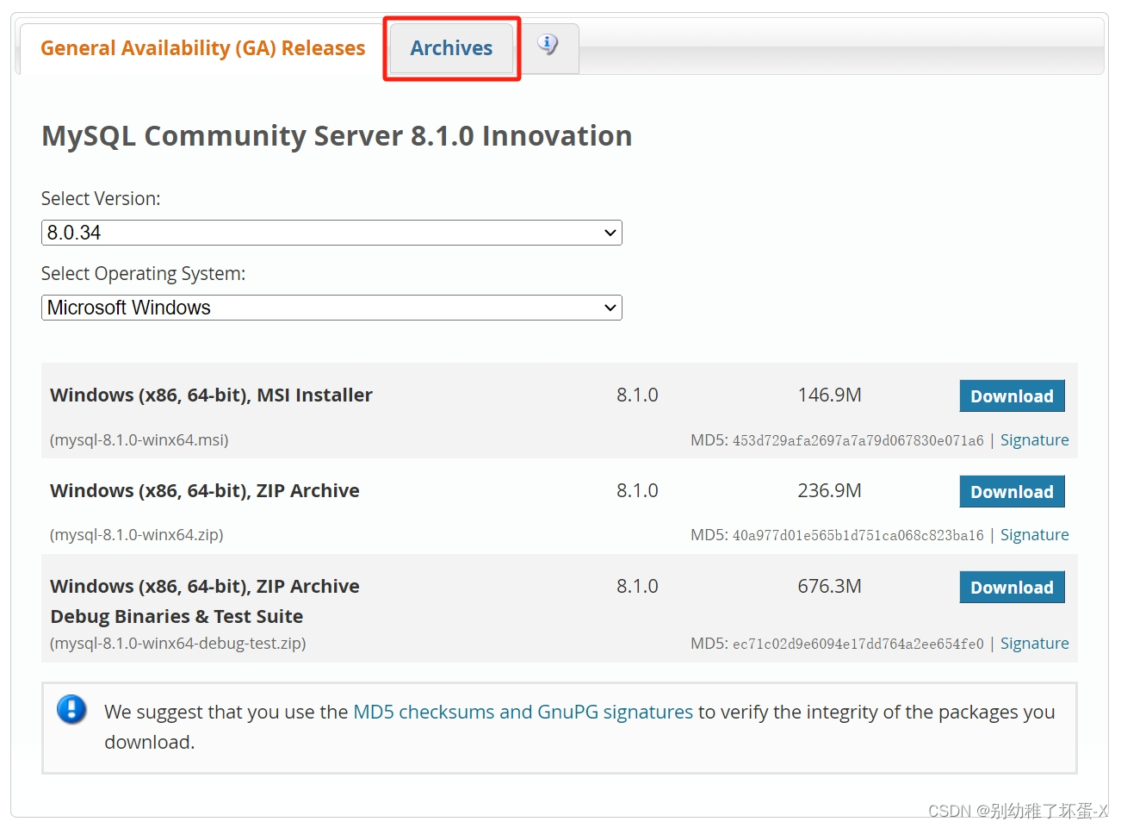Click the Select Version: label
The width and height of the screenshot is (1121, 828).
(101, 198)
